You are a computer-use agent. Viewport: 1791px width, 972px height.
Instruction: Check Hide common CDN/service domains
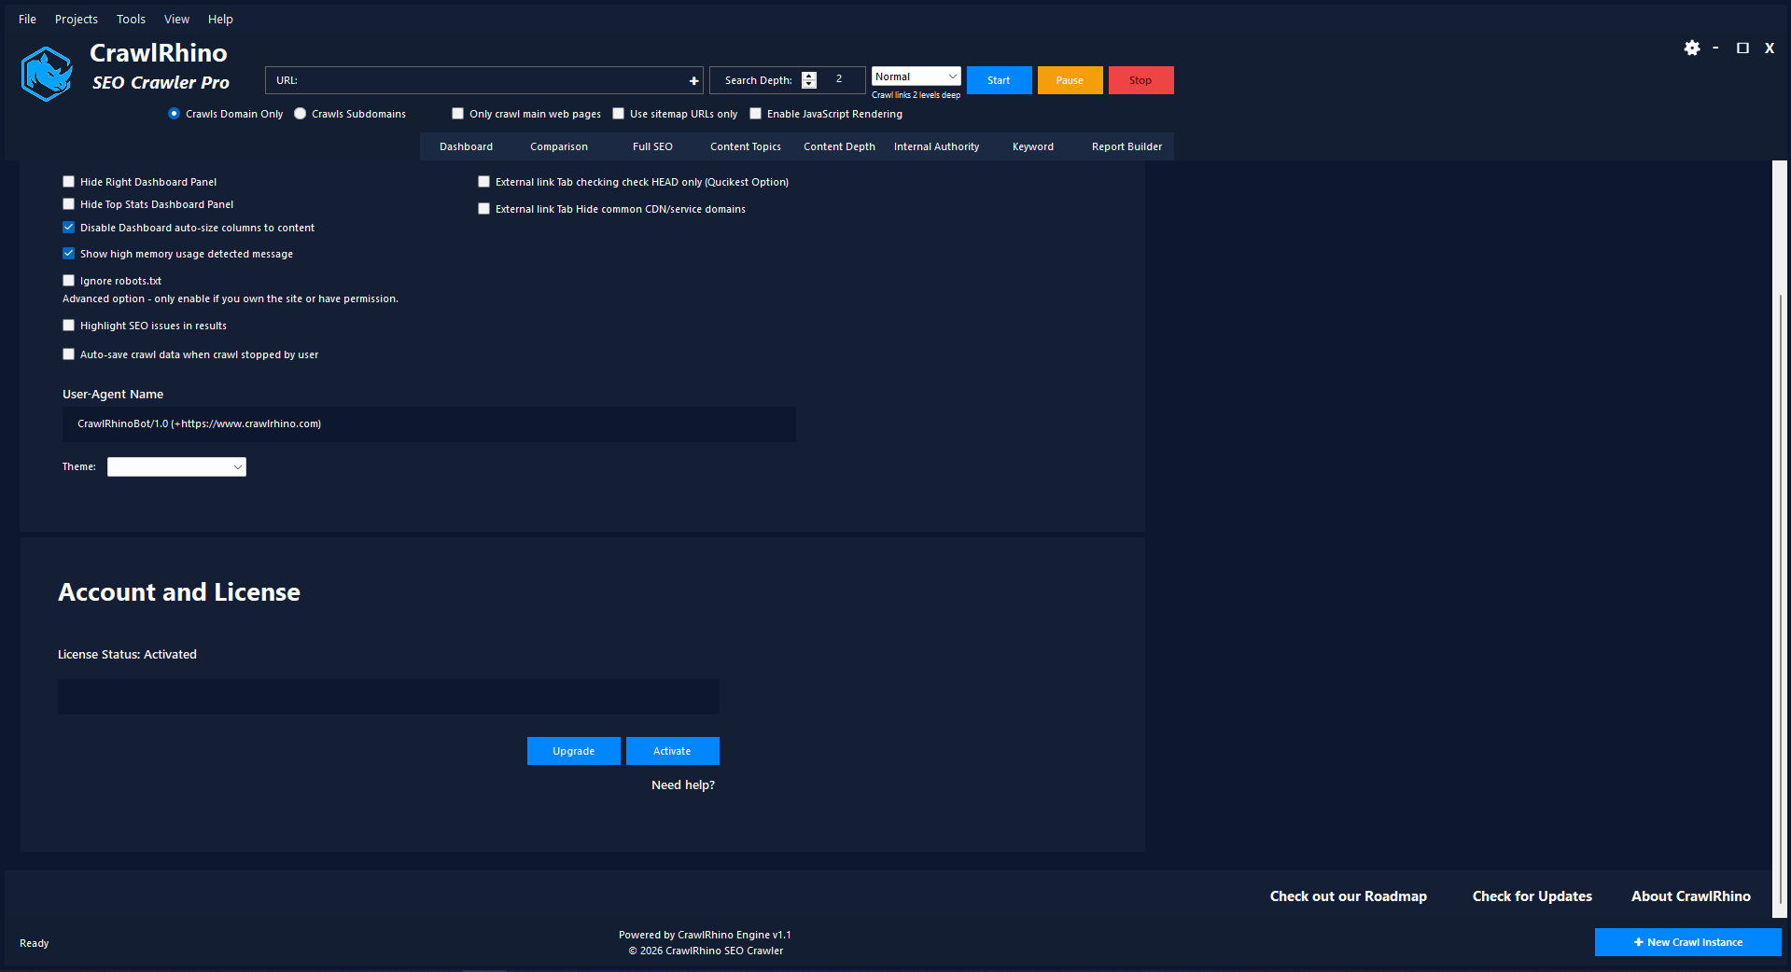pyautogui.click(x=483, y=209)
